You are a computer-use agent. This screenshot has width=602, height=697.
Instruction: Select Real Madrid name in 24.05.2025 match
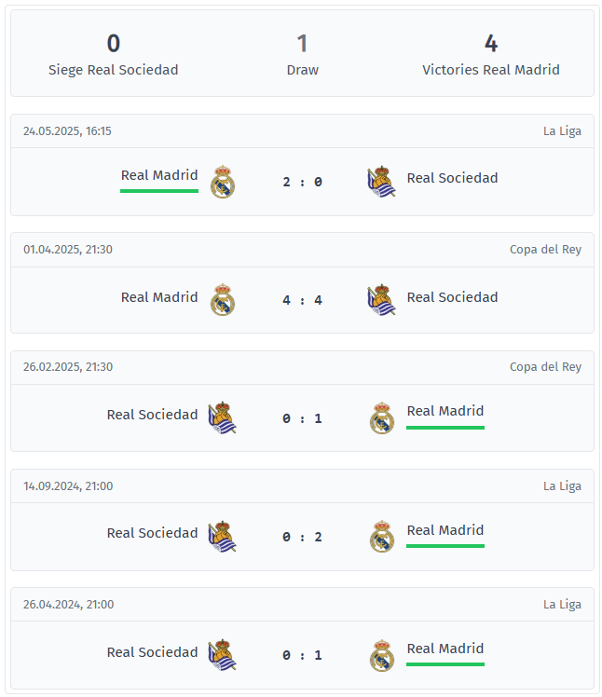pyautogui.click(x=159, y=175)
